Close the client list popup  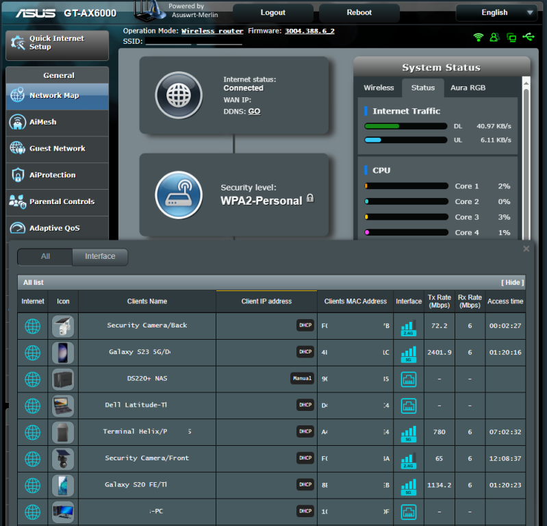[x=526, y=249]
